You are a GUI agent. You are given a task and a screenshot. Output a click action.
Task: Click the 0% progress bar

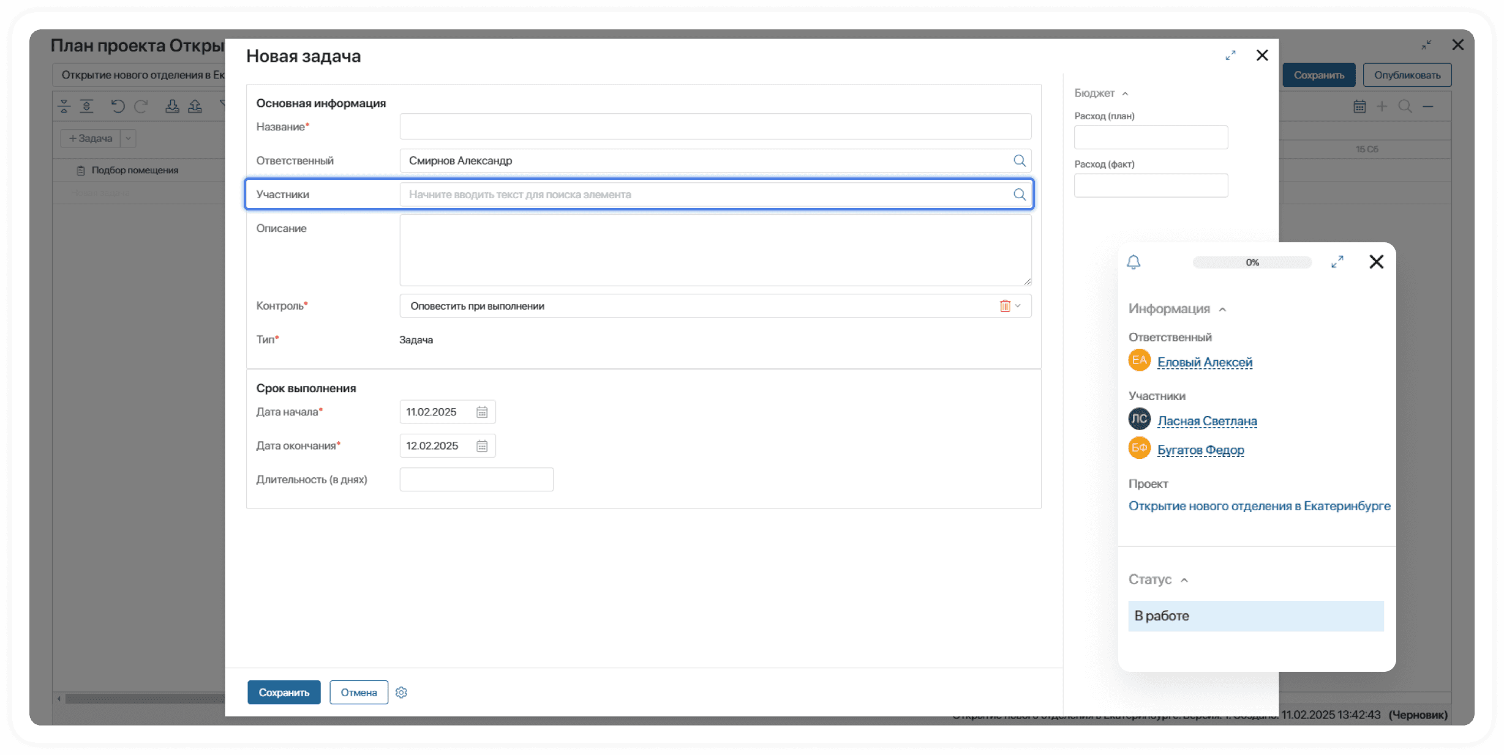[x=1252, y=262]
